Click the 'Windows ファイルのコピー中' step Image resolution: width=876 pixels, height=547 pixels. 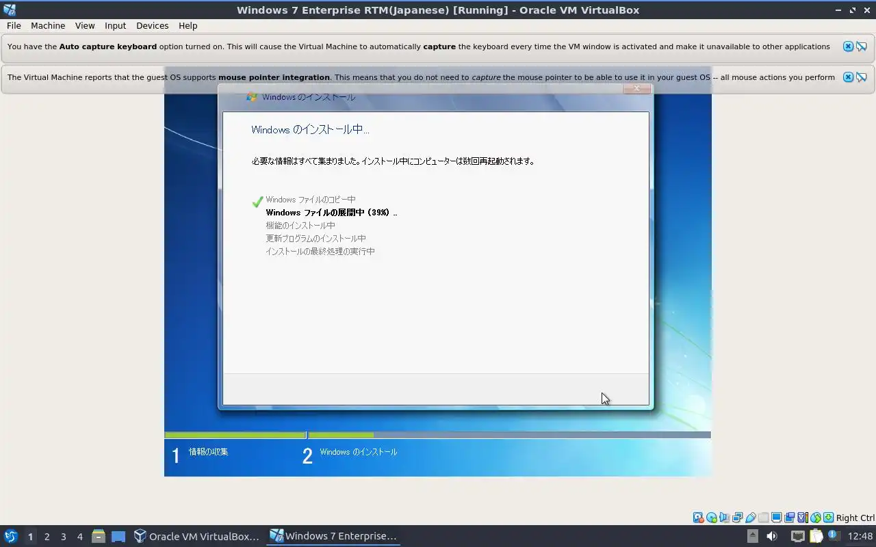pyautogui.click(x=311, y=200)
